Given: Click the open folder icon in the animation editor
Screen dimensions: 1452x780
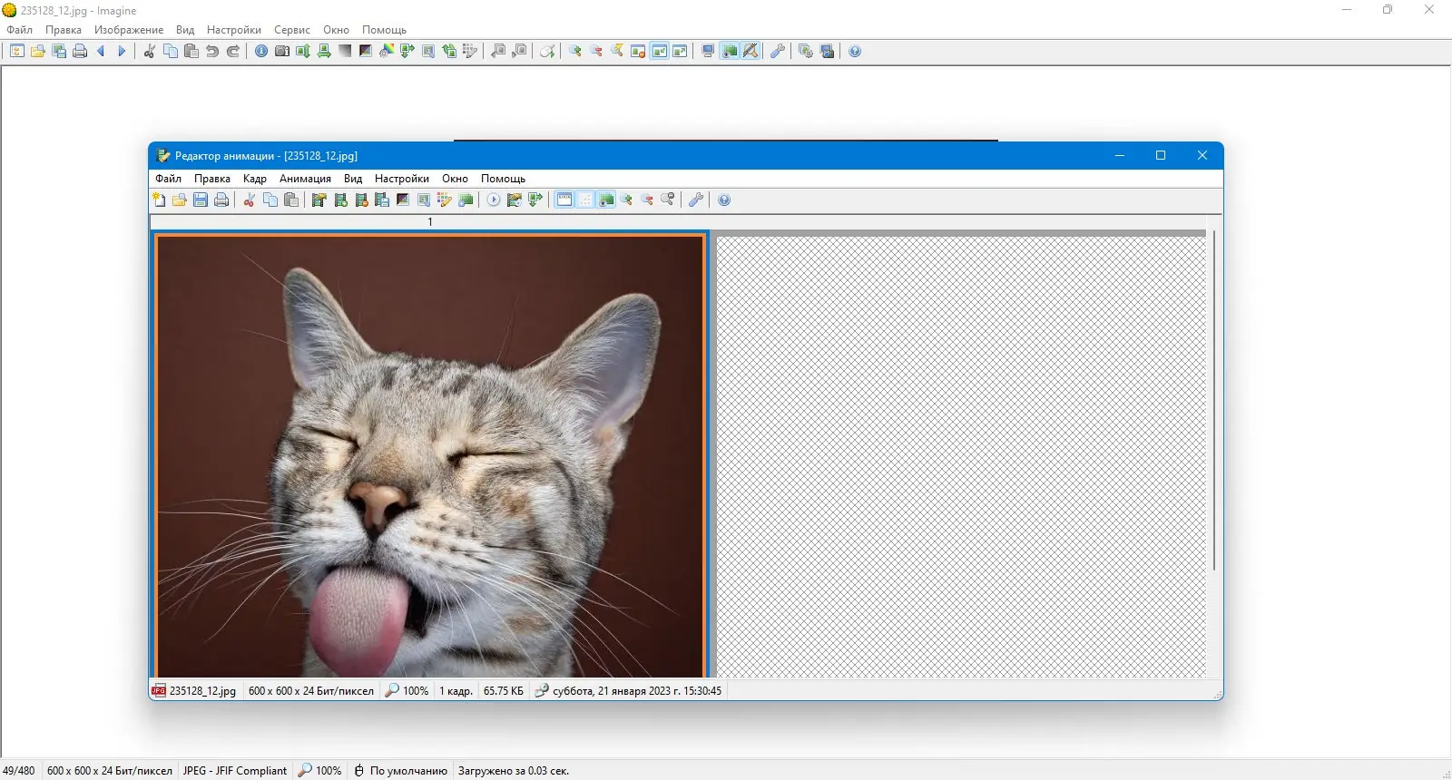Looking at the screenshot, I should [x=180, y=200].
